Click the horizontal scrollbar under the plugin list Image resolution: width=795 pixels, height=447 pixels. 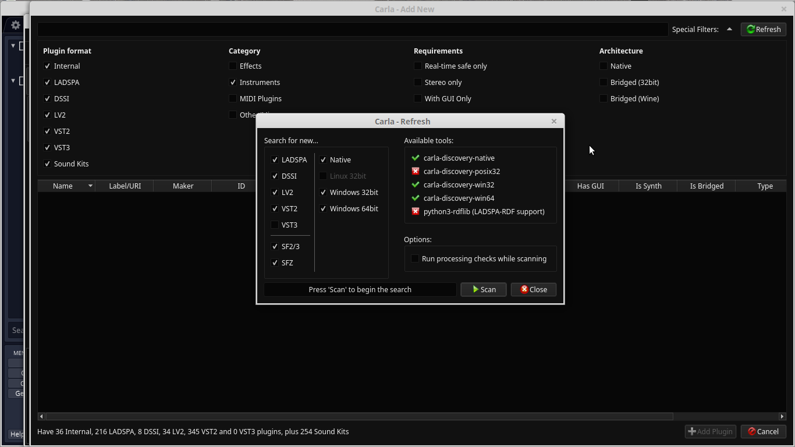(360, 416)
